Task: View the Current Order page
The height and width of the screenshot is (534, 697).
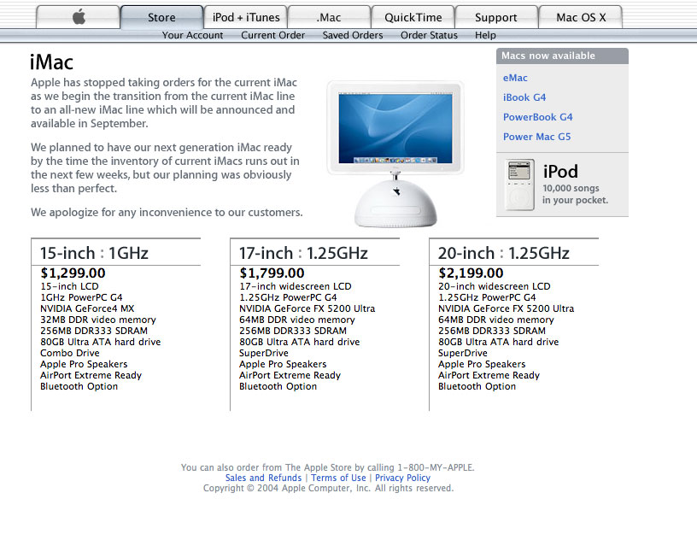Action: [273, 35]
